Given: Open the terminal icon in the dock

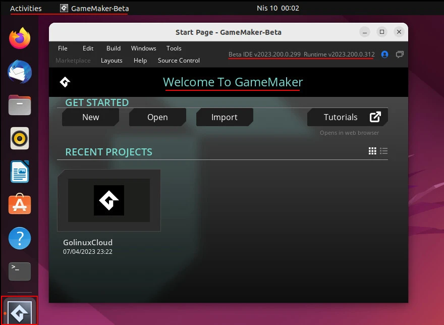Looking at the screenshot, I should 19,272.
